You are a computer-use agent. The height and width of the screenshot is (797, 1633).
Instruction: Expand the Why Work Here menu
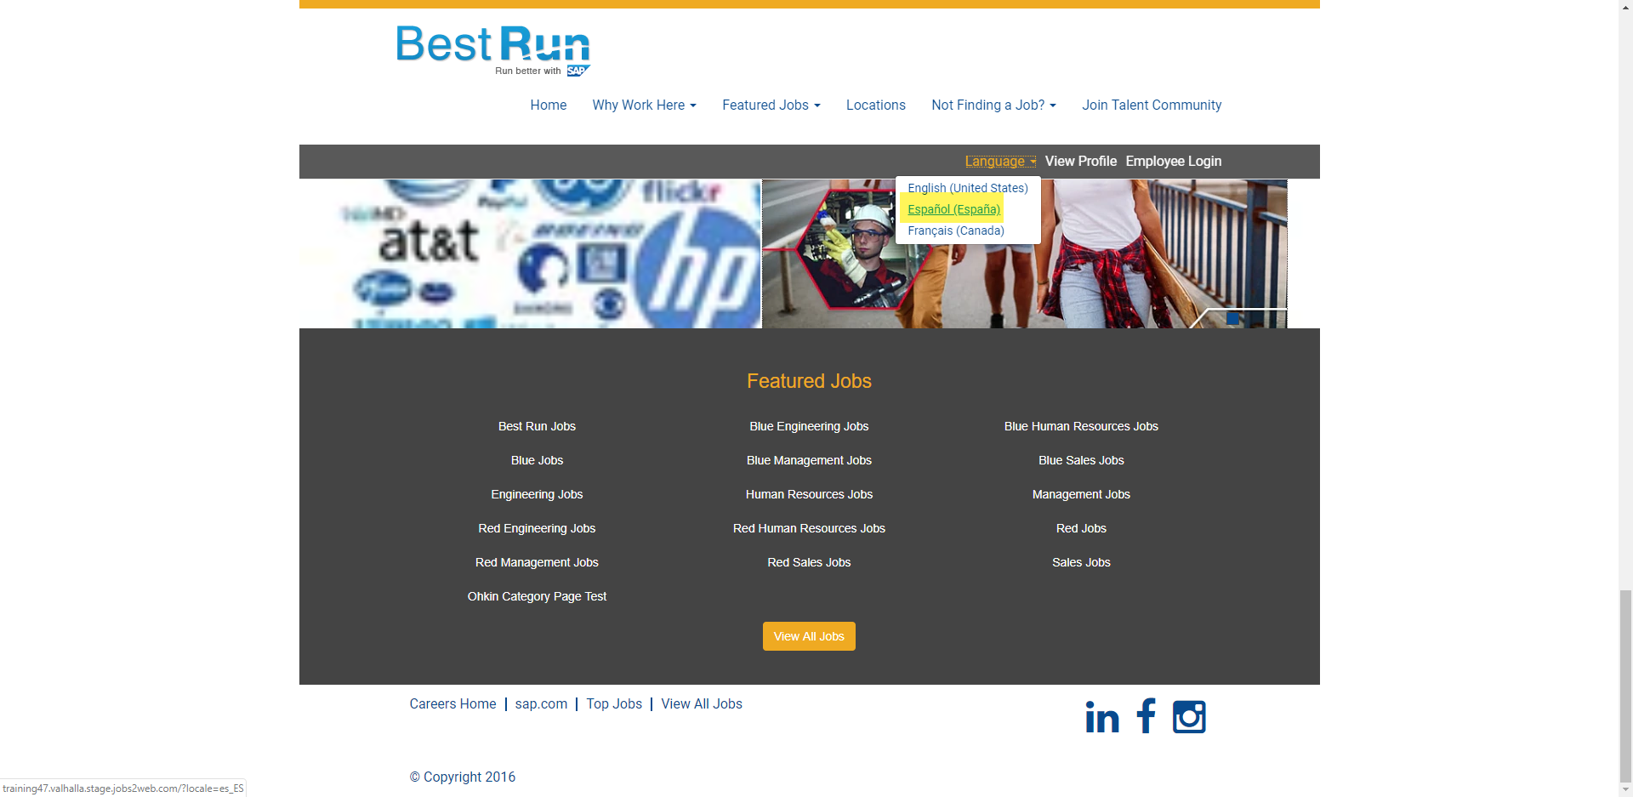point(644,105)
